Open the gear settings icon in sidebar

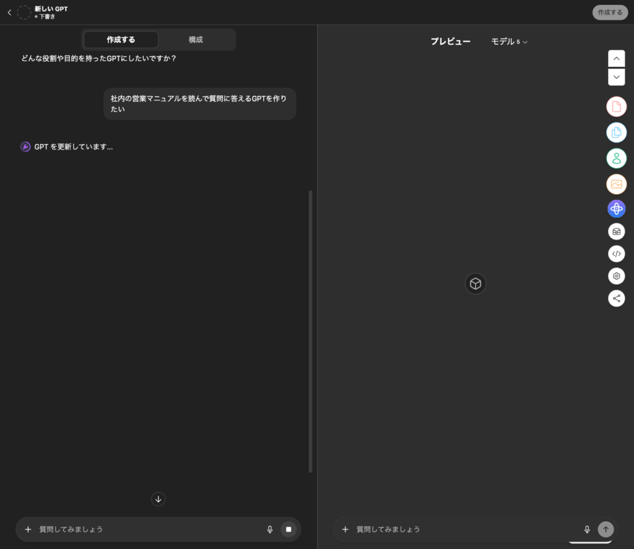tap(616, 276)
